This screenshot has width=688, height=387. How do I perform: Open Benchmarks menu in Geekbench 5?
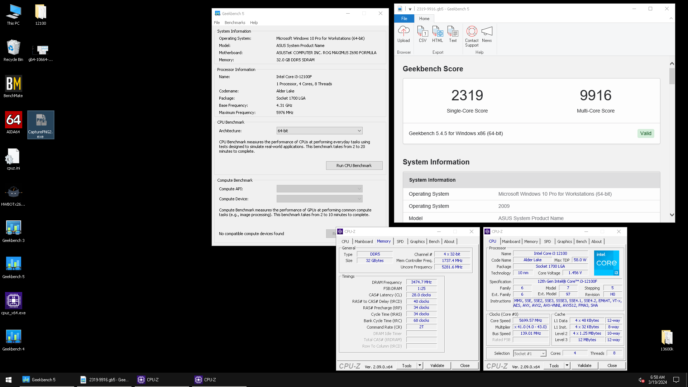click(235, 23)
